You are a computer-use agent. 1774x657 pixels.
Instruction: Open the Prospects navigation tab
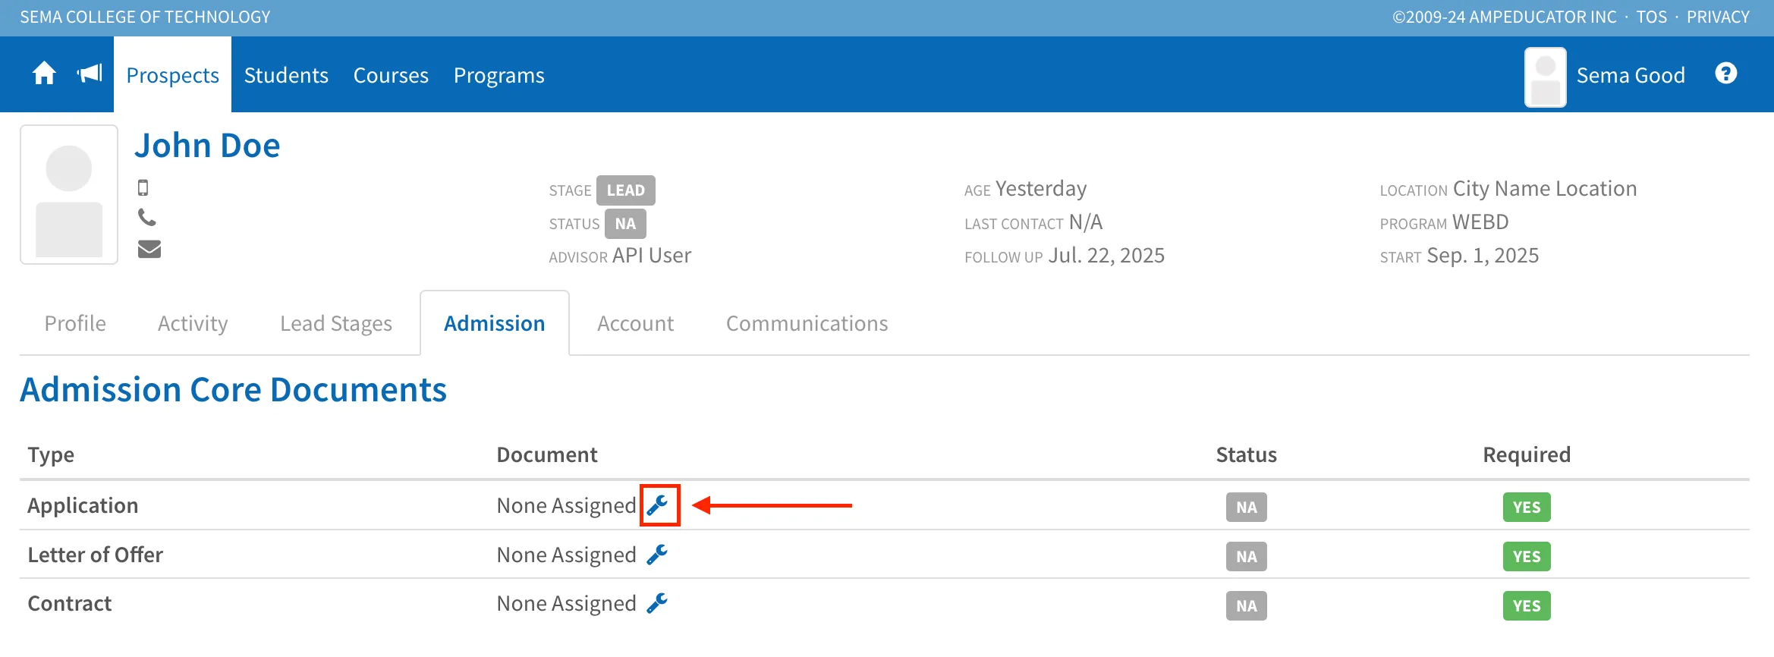click(172, 75)
